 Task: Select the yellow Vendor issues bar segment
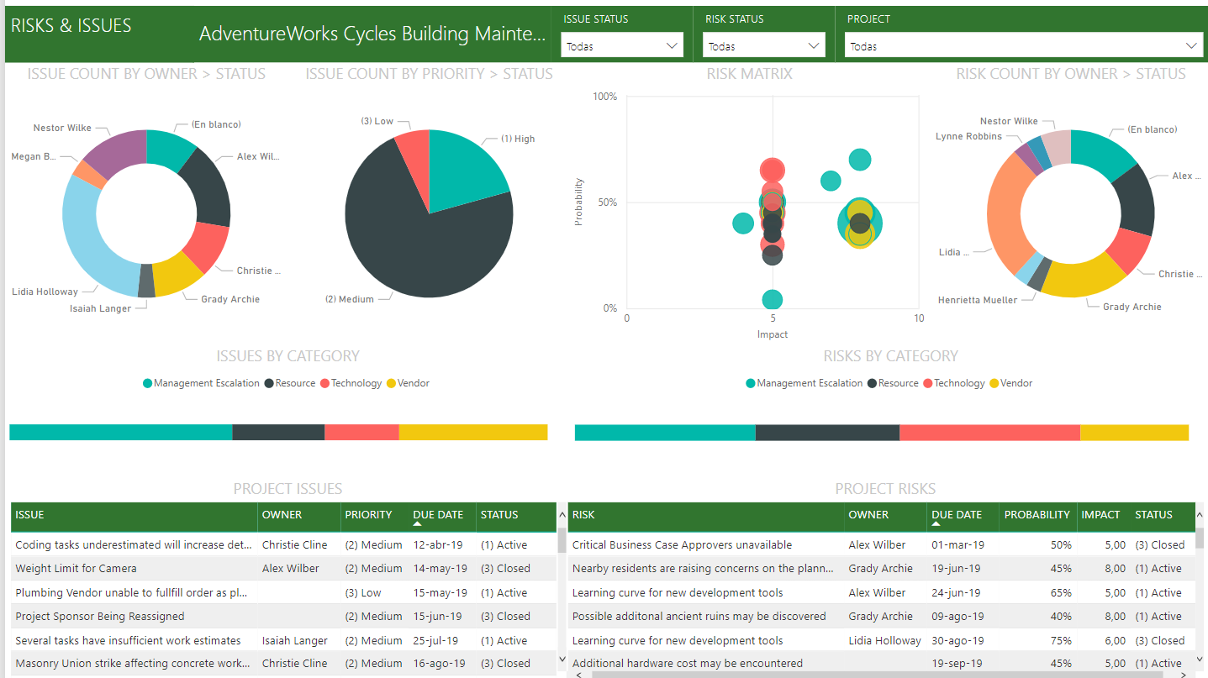tap(473, 433)
